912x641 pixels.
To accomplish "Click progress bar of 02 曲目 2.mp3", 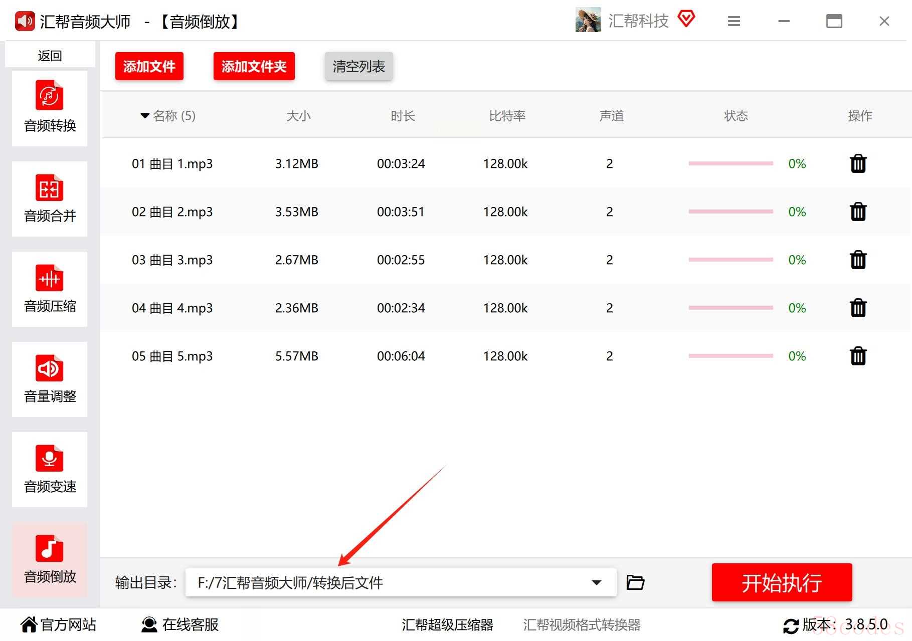I will [731, 212].
